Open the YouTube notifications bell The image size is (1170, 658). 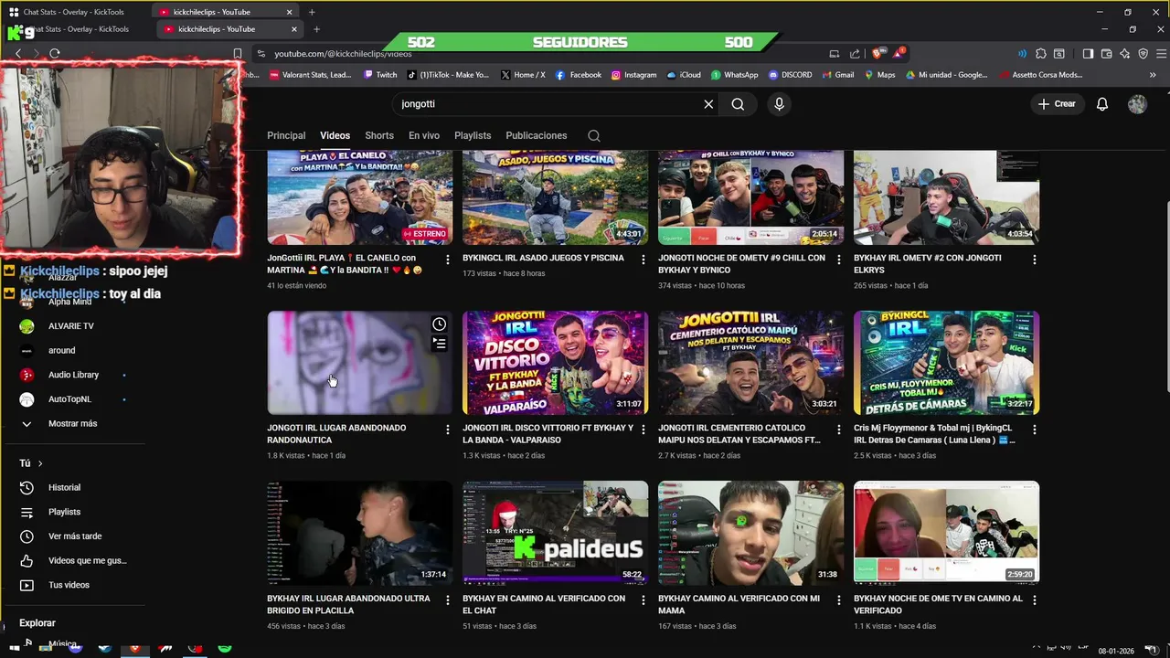pyautogui.click(x=1102, y=104)
